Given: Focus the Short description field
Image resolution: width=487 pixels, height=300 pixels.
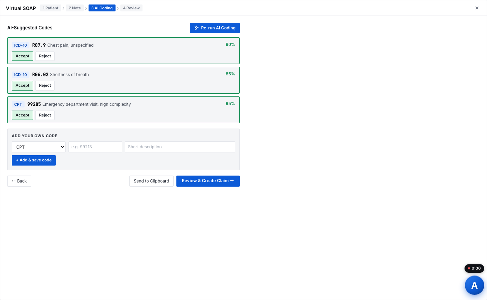Looking at the screenshot, I should point(180,147).
